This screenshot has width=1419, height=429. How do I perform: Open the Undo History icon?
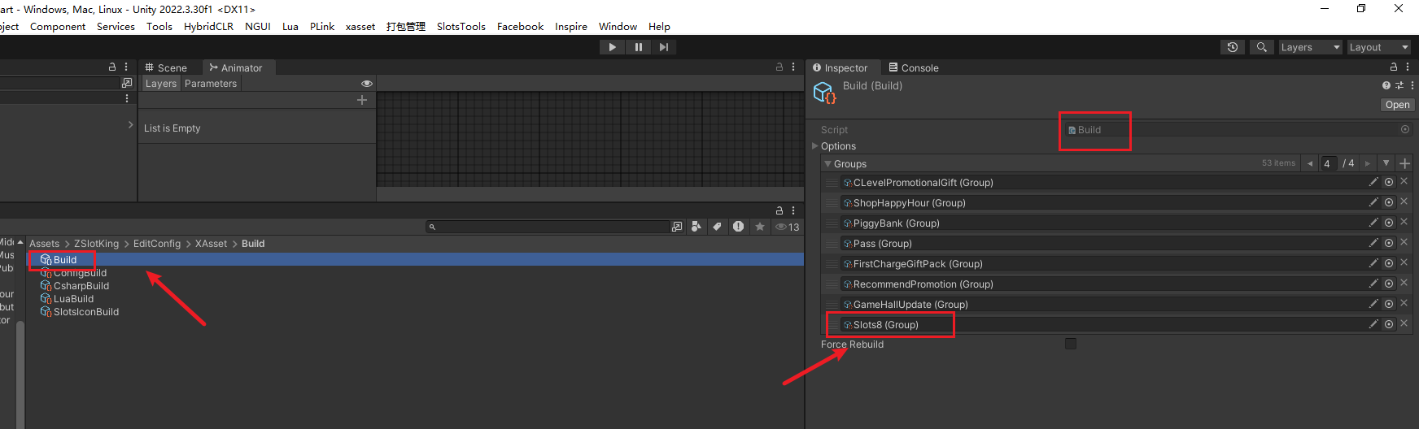[x=1233, y=47]
